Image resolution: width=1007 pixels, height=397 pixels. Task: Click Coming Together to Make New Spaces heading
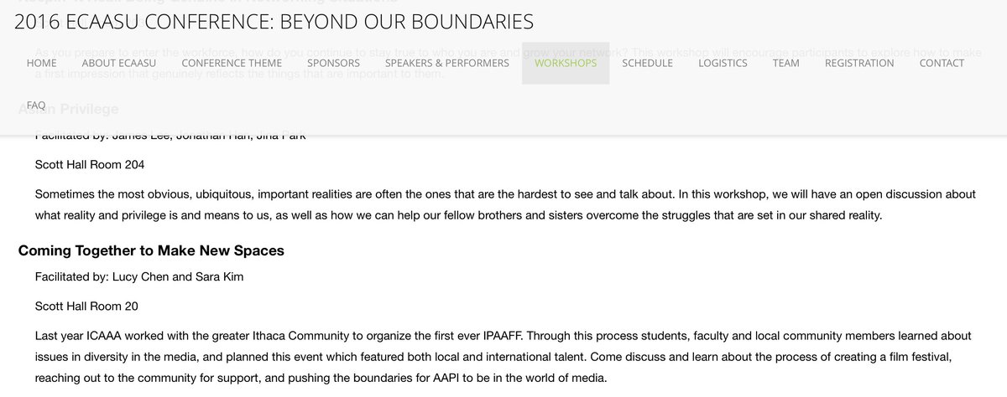[x=151, y=250]
